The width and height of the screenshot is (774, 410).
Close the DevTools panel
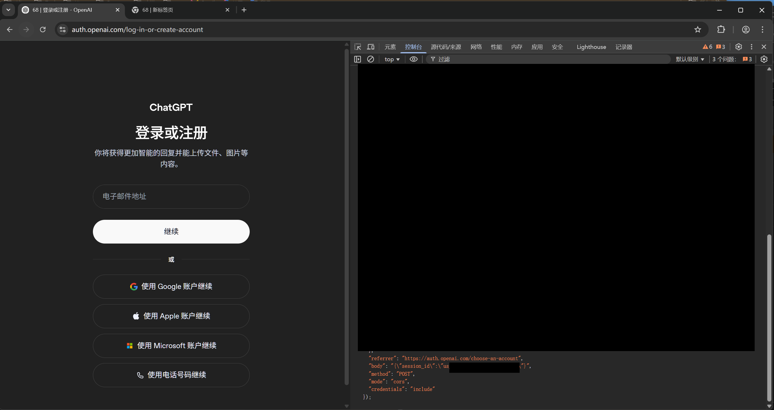coord(764,47)
